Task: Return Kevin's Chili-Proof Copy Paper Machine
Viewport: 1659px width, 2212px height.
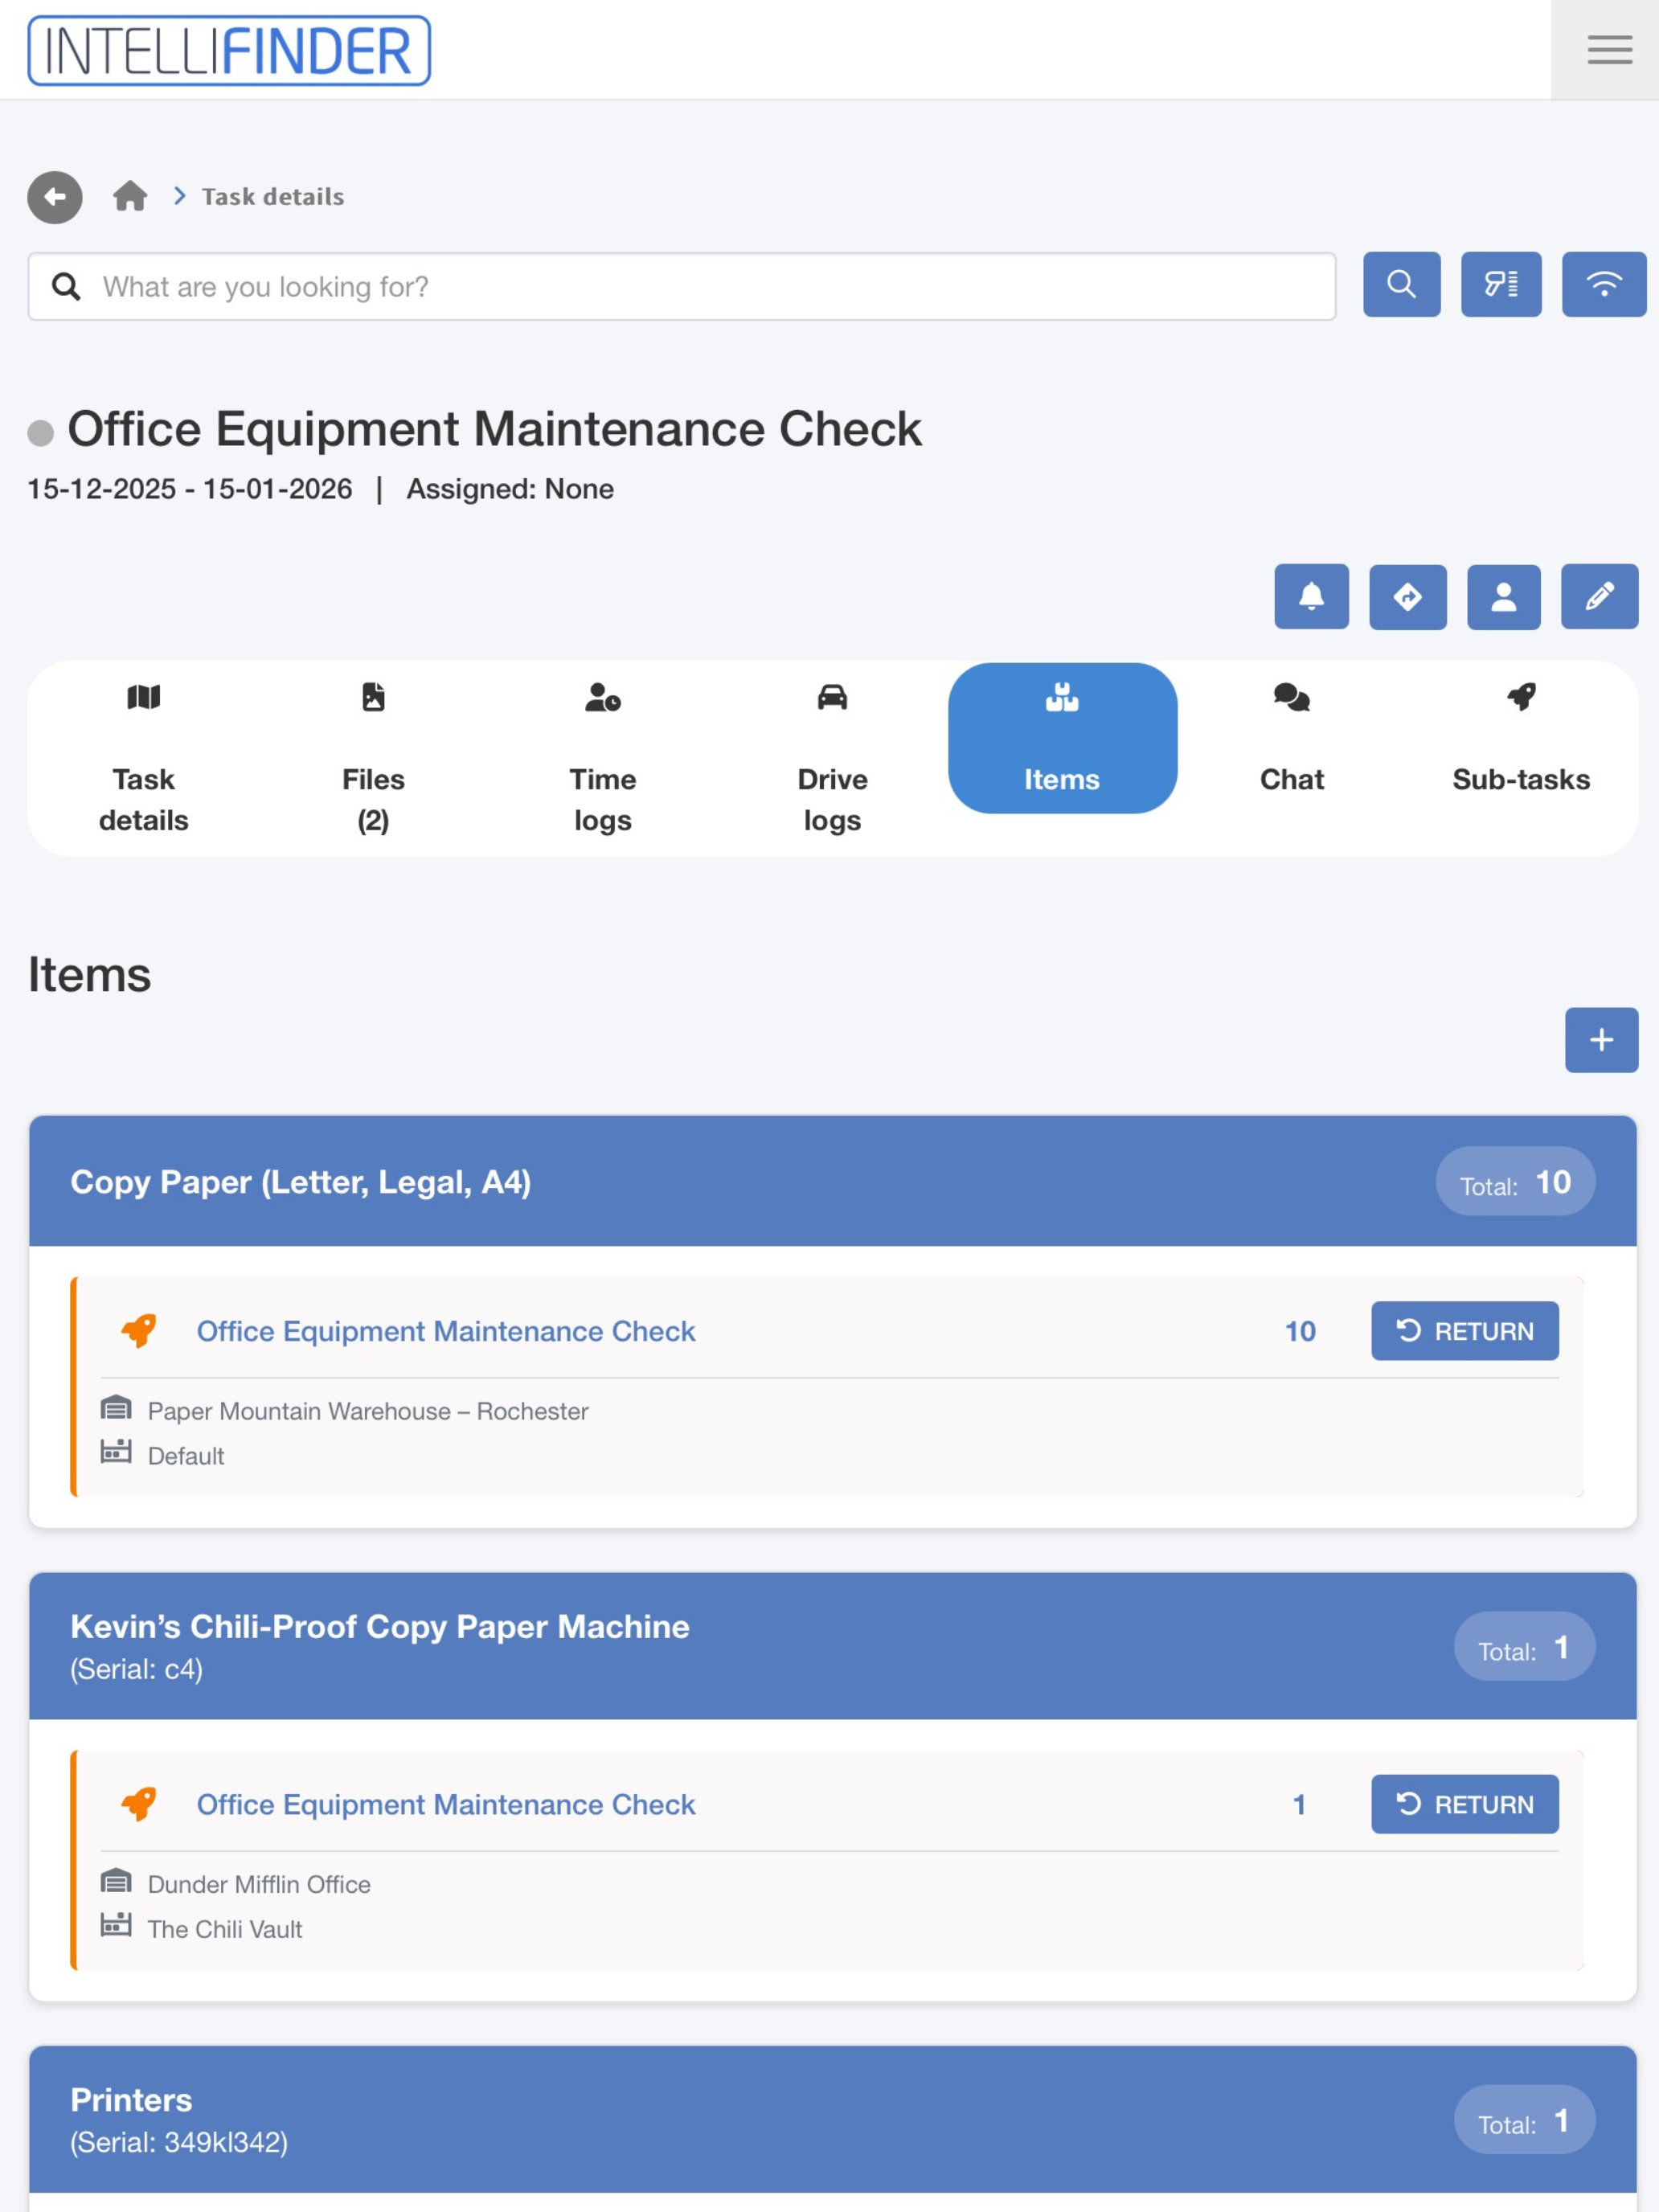Action: pyautogui.click(x=1464, y=1804)
